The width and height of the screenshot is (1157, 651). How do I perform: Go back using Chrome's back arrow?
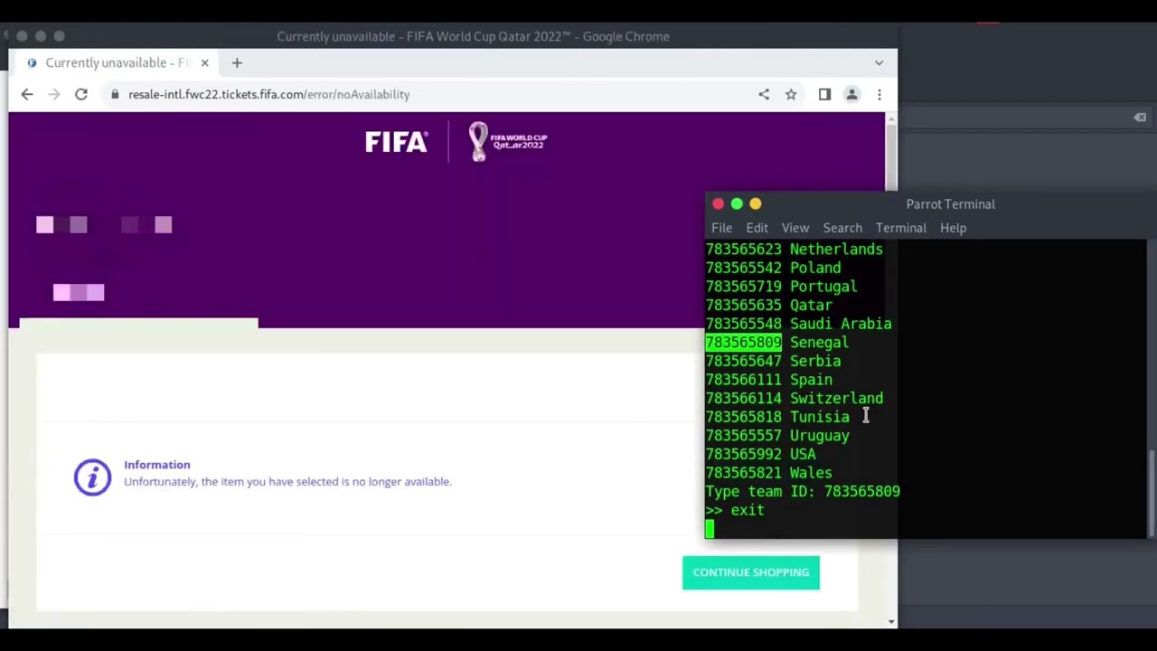27,94
